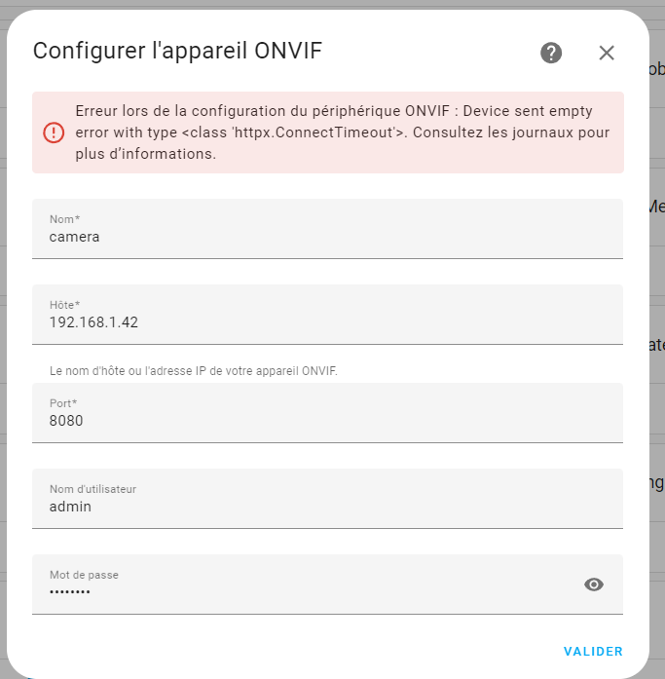This screenshot has width=665, height=679.
Task: Close the ONVIF configuration dialog
Action: 607,53
